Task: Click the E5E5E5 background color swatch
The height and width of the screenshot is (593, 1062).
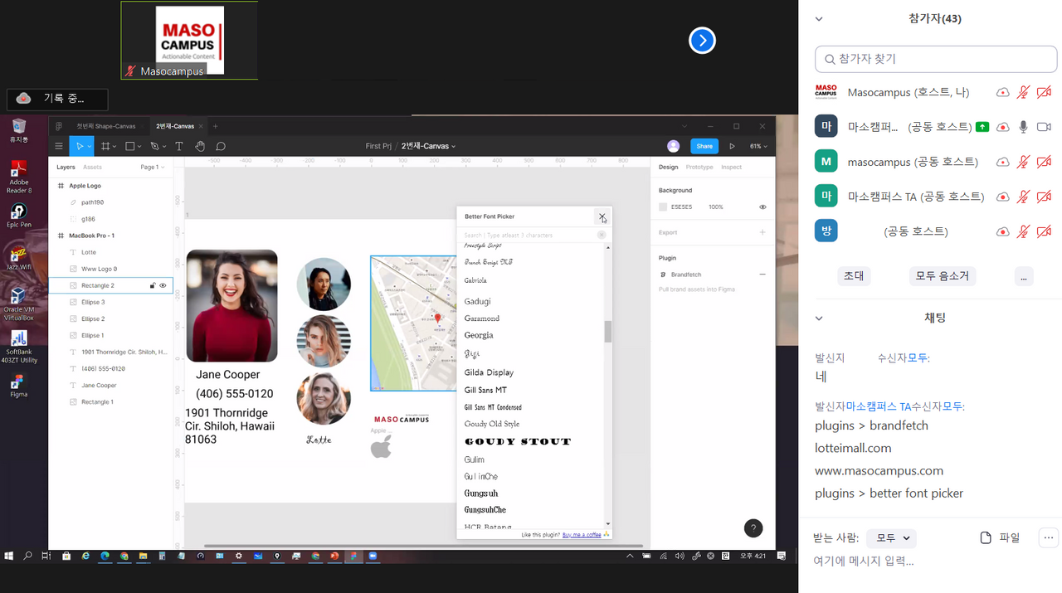Action: point(663,207)
